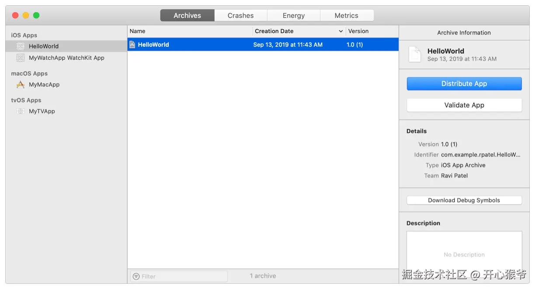Click the Version 1.0 (1) details value
535x289 pixels.
tap(449, 144)
